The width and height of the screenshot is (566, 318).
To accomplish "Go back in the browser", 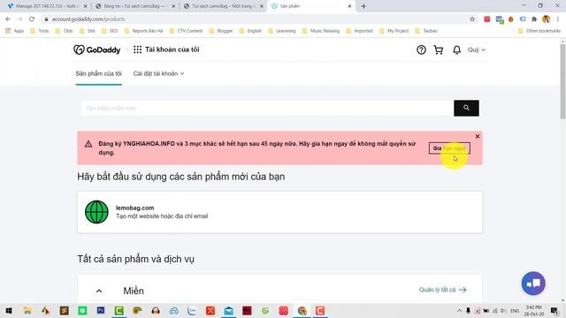I will tap(8, 19).
